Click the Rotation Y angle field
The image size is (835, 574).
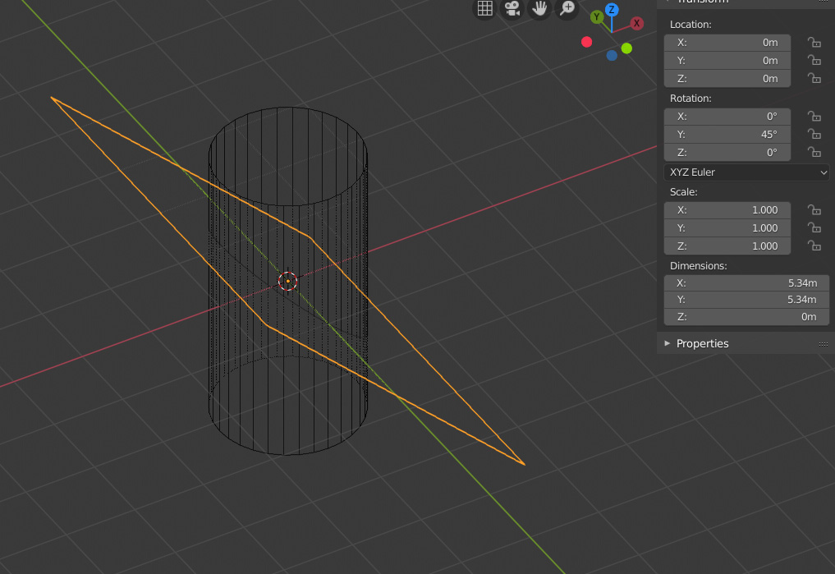(727, 134)
